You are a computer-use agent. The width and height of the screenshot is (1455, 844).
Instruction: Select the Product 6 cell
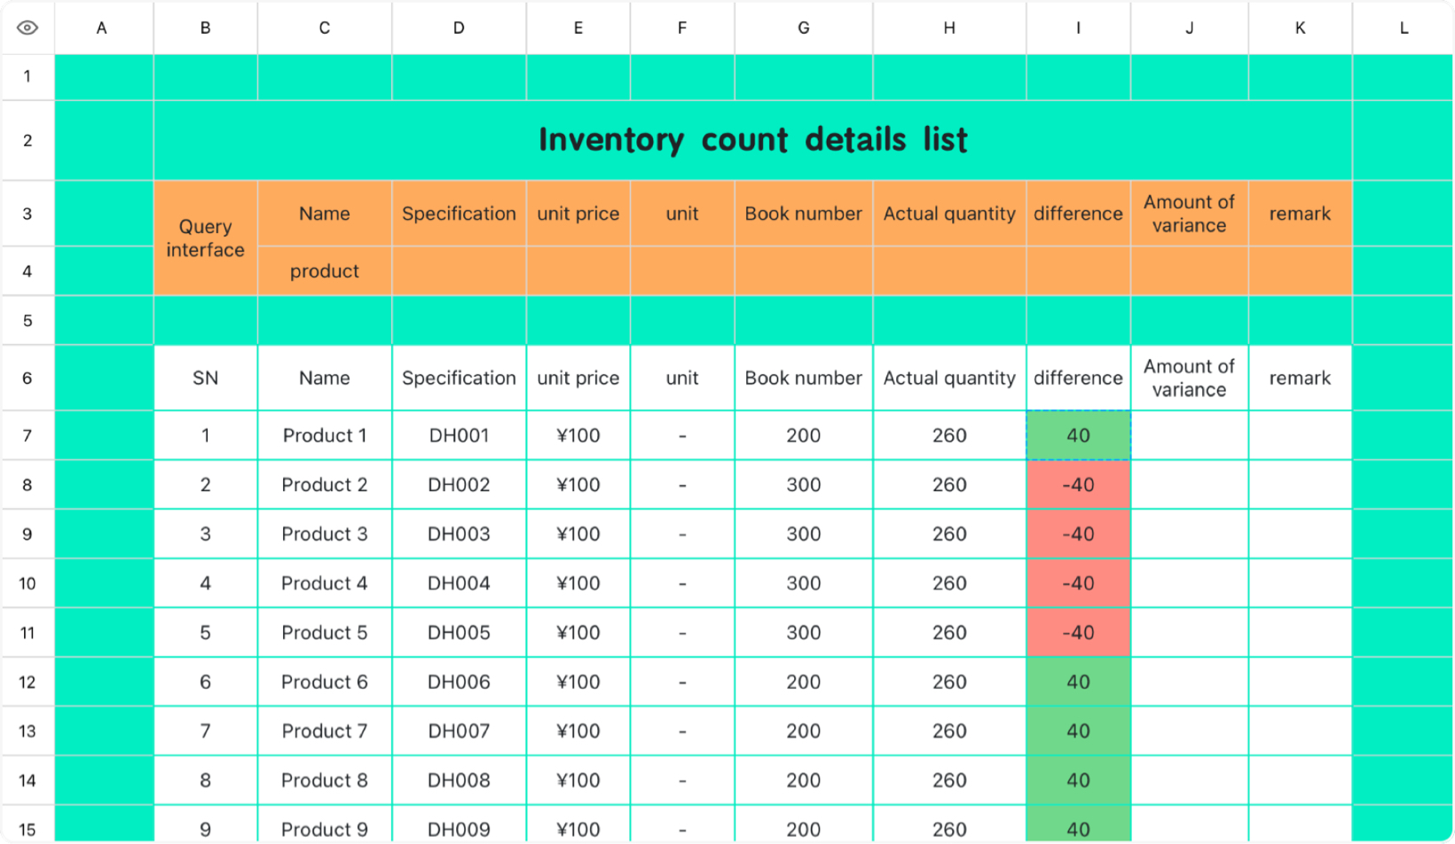(x=325, y=682)
